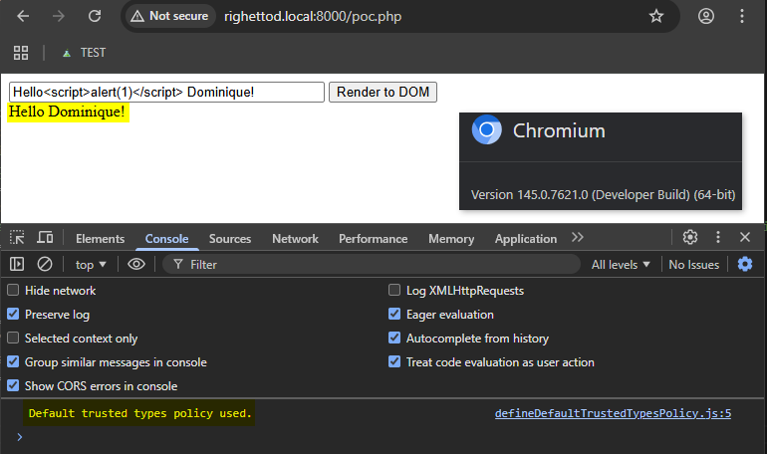The image size is (767, 454).
Task: Open DevTools settings gear
Action: pos(689,238)
